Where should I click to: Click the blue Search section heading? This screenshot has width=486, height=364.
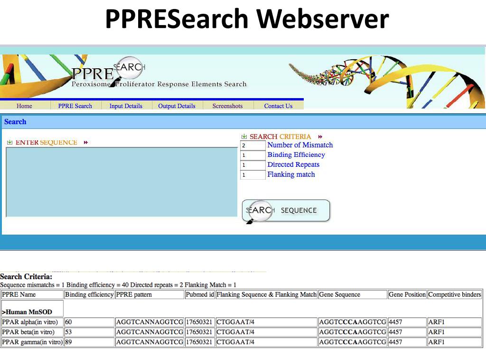(15, 122)
